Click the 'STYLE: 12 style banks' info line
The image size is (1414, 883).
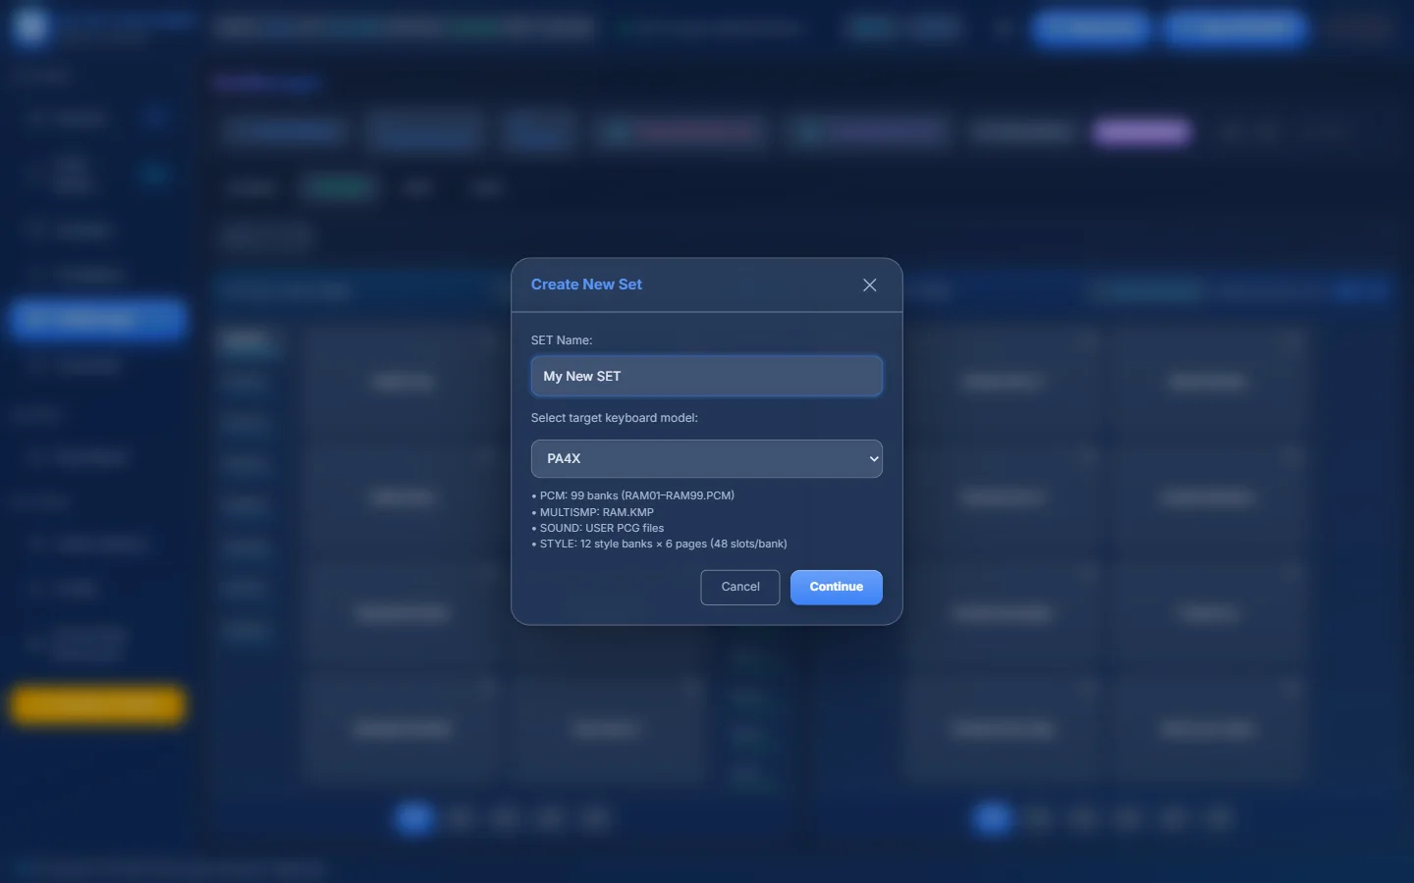(x=659, y=544)
